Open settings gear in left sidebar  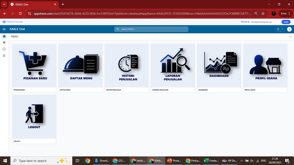pos(4,43)
